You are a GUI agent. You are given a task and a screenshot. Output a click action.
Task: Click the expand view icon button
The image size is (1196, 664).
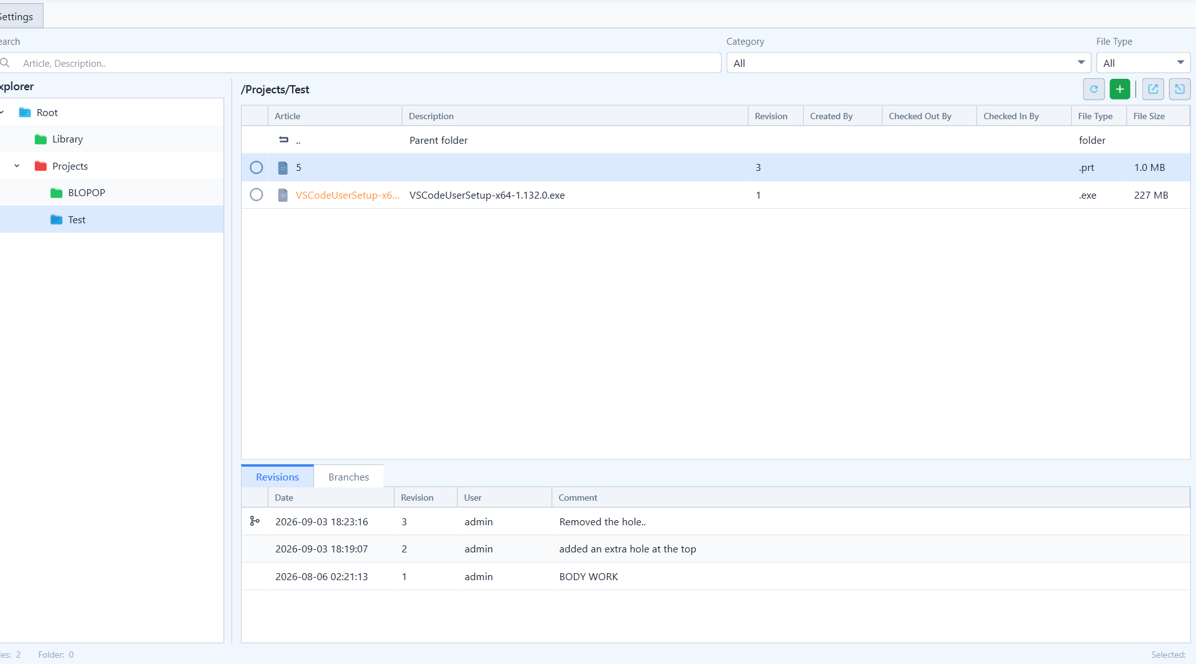1180,90
